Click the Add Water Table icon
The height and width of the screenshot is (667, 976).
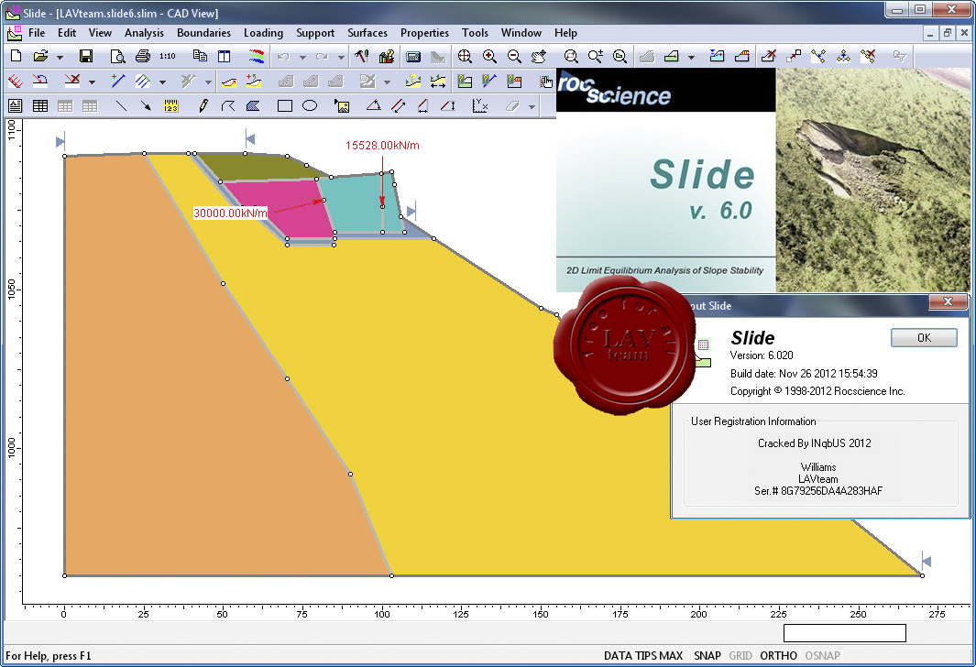pos(717,57)
